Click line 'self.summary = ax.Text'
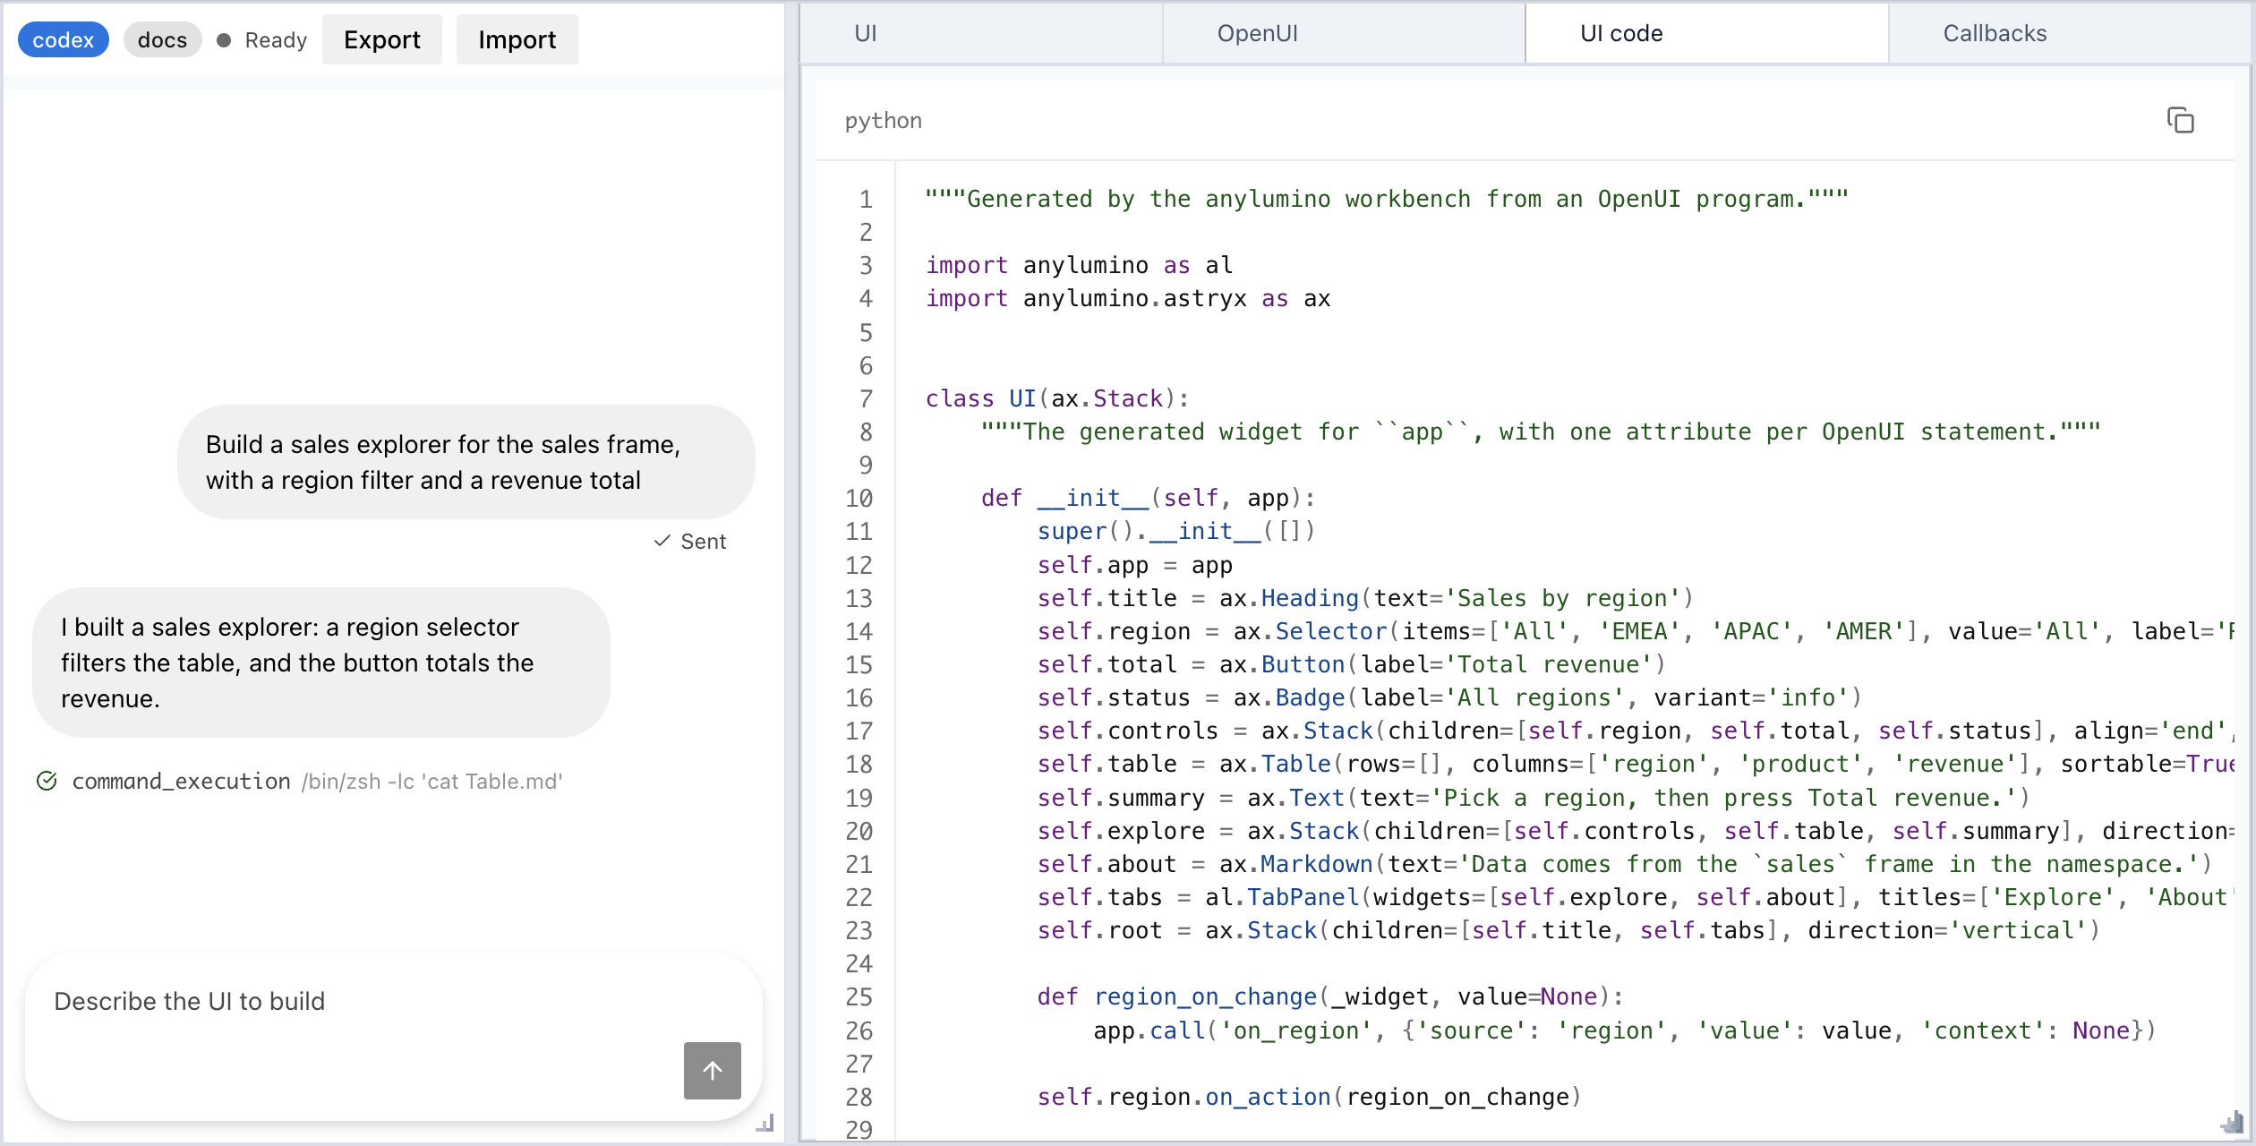 [1534, 798]
